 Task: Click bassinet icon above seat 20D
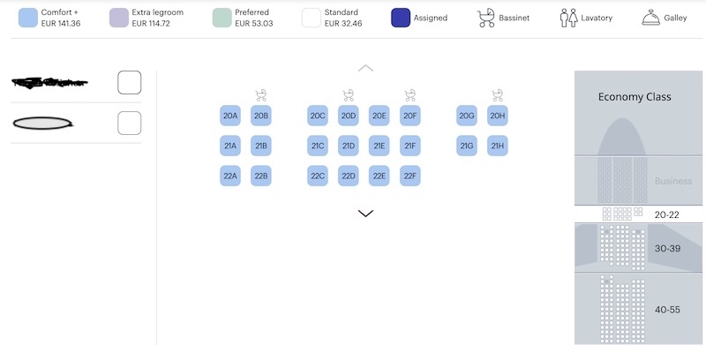[x=348, y=95]
